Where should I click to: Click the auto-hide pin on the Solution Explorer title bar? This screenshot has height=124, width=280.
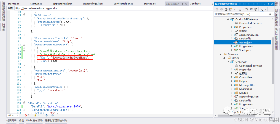click(x=268, y=4)
